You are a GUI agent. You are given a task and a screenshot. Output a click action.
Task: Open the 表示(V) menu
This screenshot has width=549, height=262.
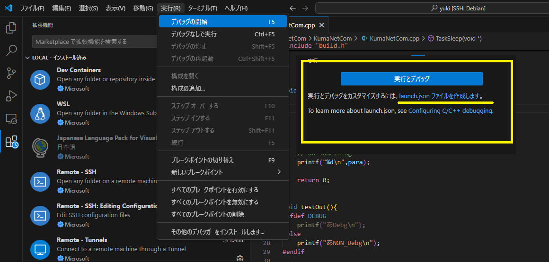coord(115,8)
